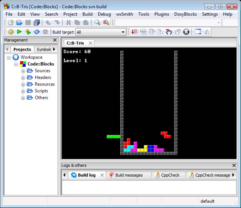Click the New file toolbar icon

pos(11,23)
